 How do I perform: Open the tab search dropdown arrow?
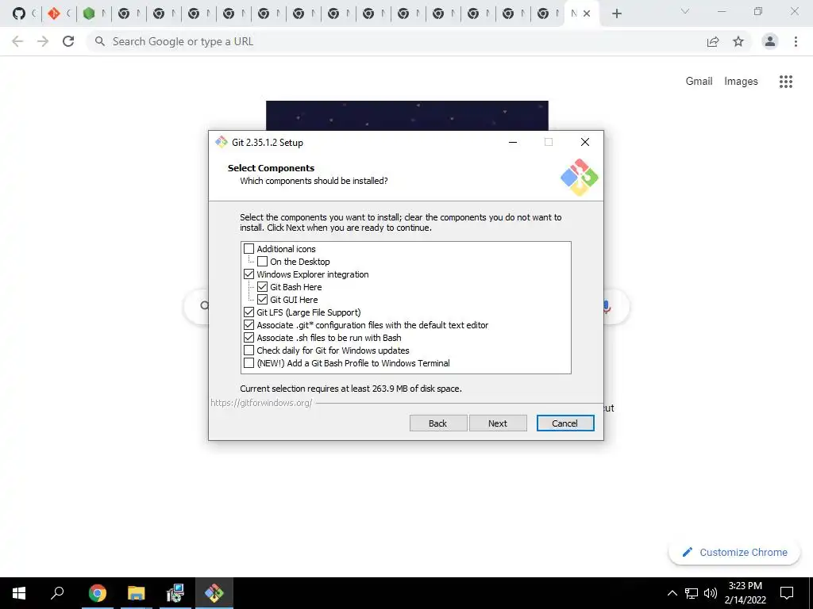pyautogui.click(x=685, y=11)
